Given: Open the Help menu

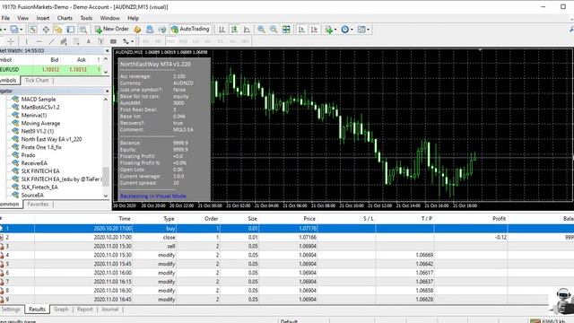Looking at the screenshot, I should click(x=134, y=18).
